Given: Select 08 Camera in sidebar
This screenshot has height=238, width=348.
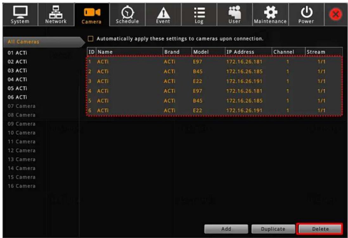Looking at the screenshot, I should click(22, 115).
